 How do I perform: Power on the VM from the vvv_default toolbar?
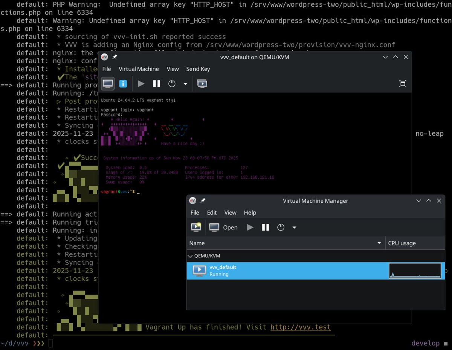(x=141, y=84)
